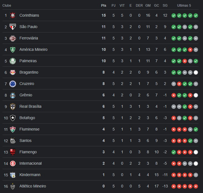Click América Mineiro's red loss result icon
This screenshot has height=193, width=203.
point(190,50)
